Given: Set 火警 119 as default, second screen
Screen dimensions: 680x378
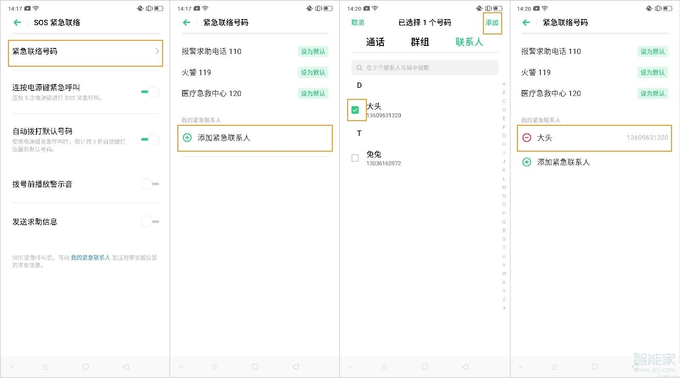Looking at the screenshot, I should 313,73.
